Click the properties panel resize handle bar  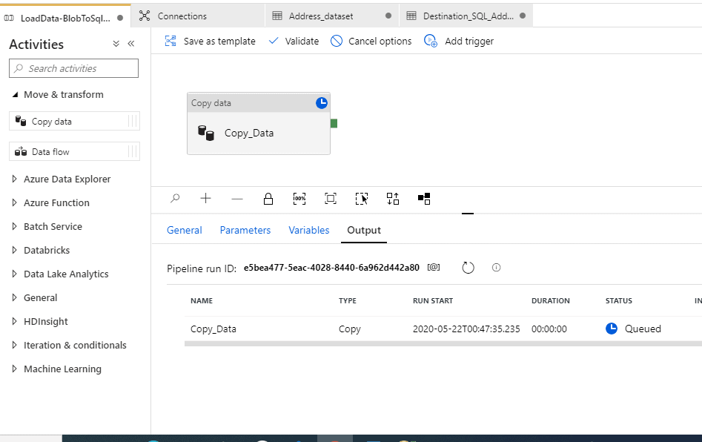click(468, 214)
